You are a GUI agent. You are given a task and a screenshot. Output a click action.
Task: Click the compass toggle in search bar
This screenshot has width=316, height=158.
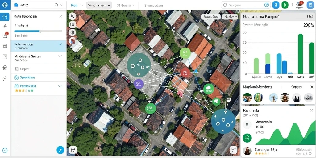(x=266, y=5)
